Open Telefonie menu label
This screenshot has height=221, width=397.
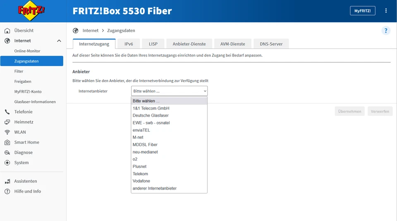tap(23, 112)
